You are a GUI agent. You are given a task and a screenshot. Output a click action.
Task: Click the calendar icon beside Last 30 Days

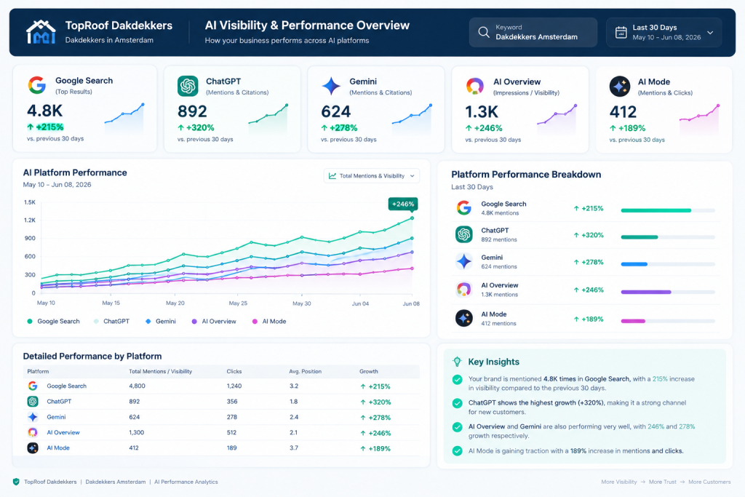(621, 32)
